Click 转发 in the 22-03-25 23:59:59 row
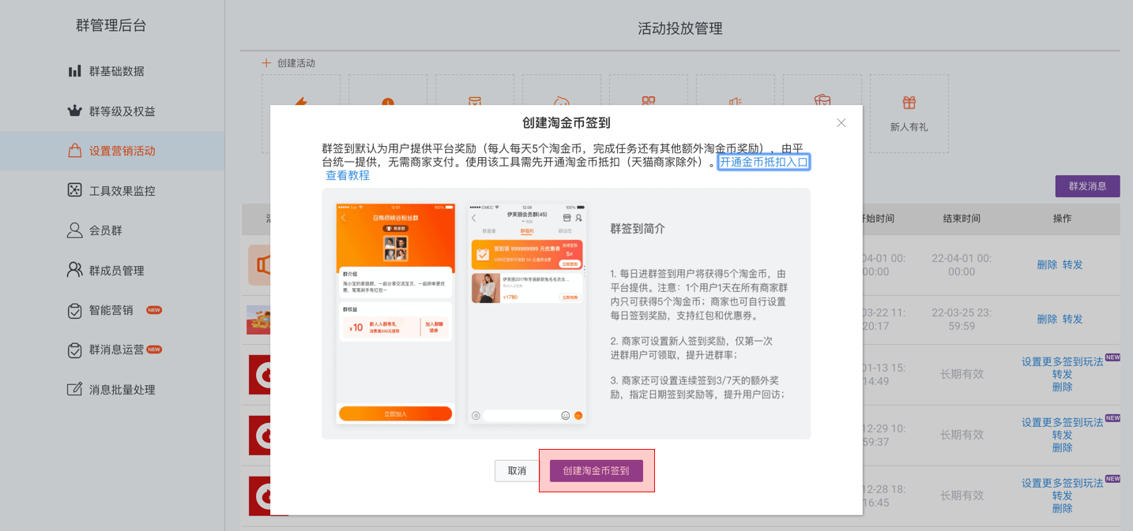 coord(1073,320)
